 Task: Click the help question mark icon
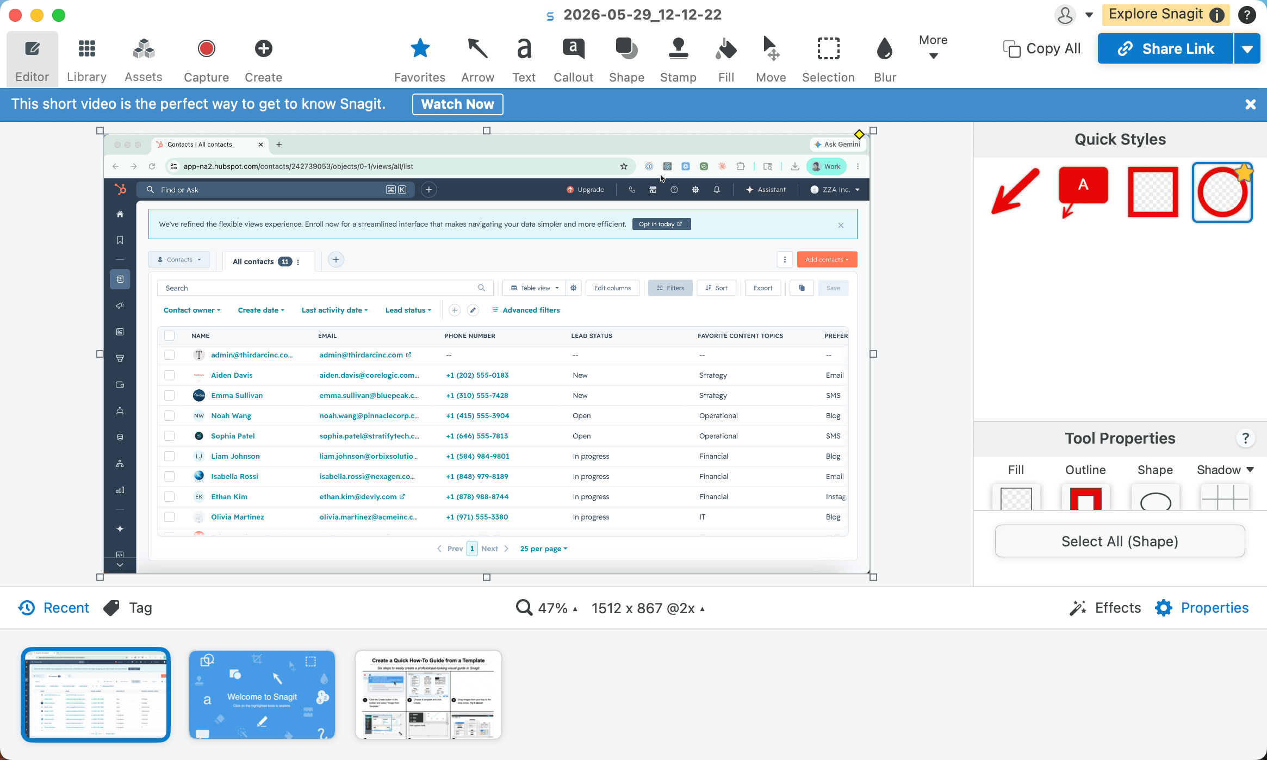(x=1247, y=15)
